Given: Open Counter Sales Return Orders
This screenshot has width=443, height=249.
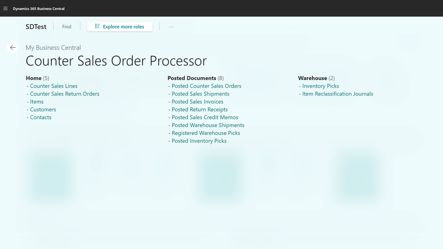Looking at the screenshot, I should coord(64,94).
